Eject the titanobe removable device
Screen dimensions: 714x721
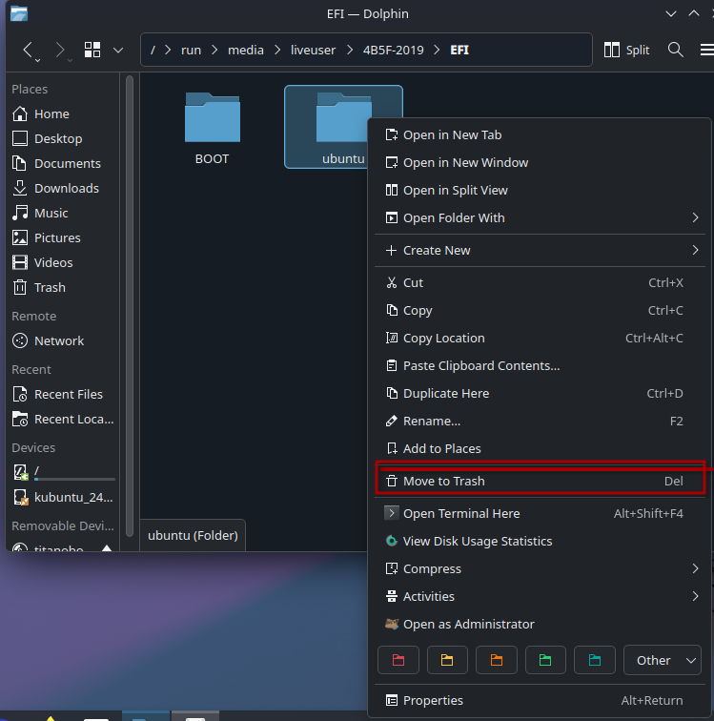click(x=107, y=549)
